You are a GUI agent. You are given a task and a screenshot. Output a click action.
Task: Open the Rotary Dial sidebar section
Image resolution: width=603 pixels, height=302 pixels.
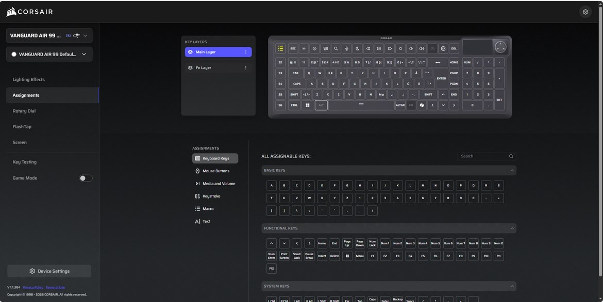(x=24, y=111)
